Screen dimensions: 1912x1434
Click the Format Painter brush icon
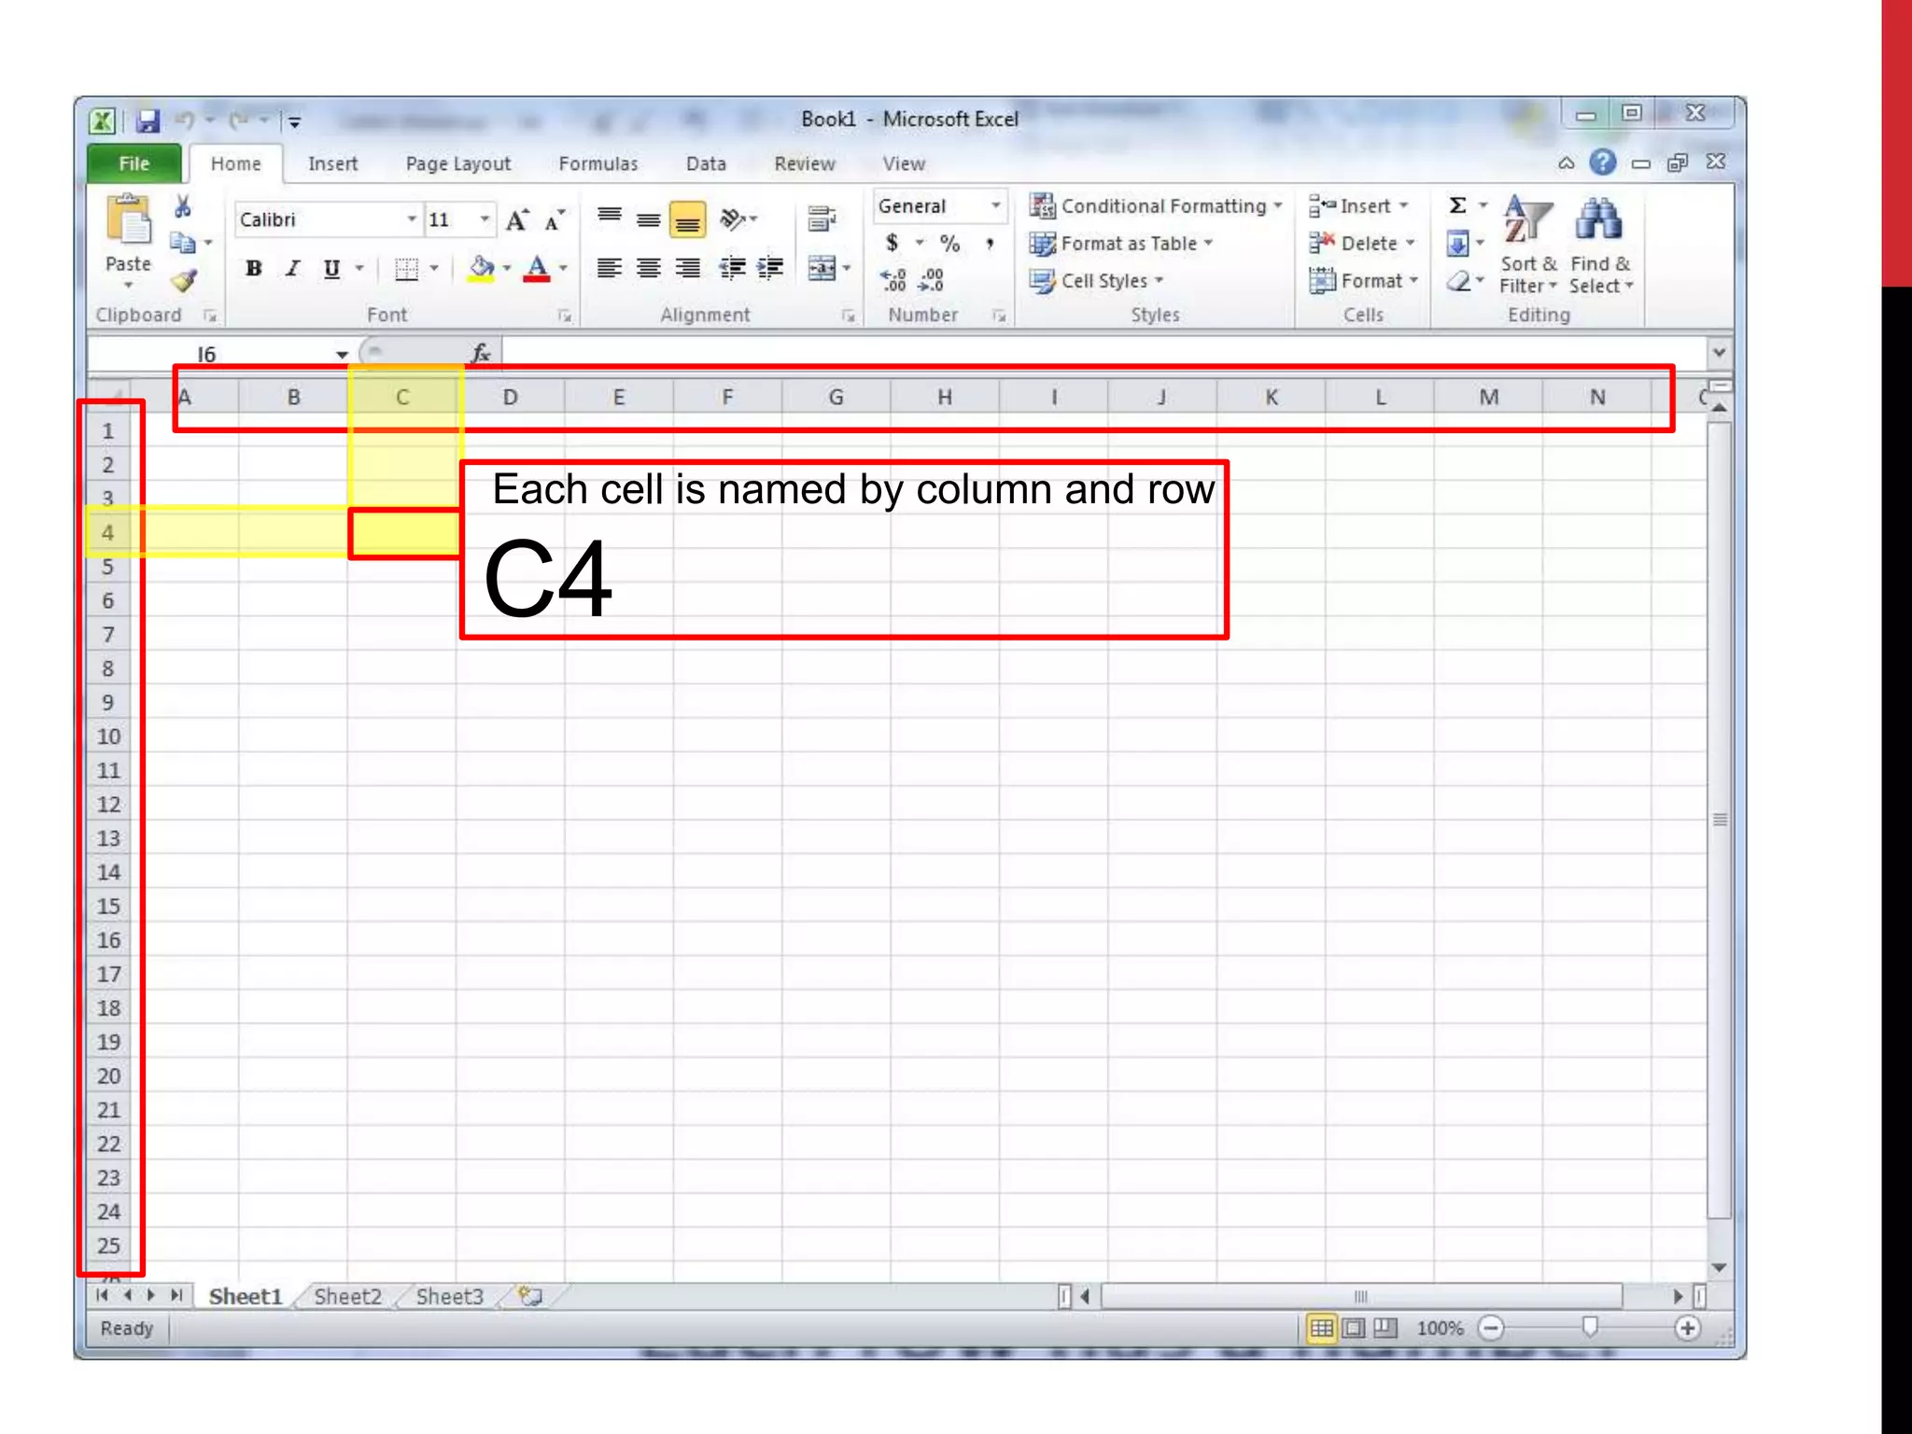(184, 280)
